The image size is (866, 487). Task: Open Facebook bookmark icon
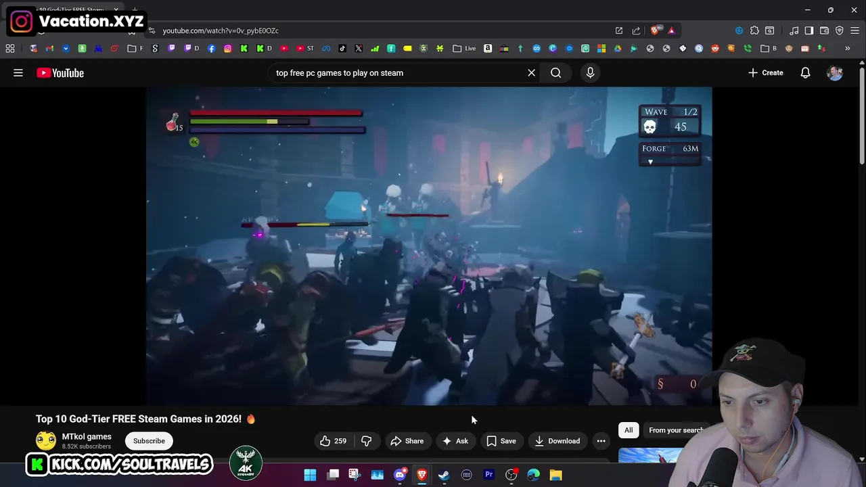[212, 49]
